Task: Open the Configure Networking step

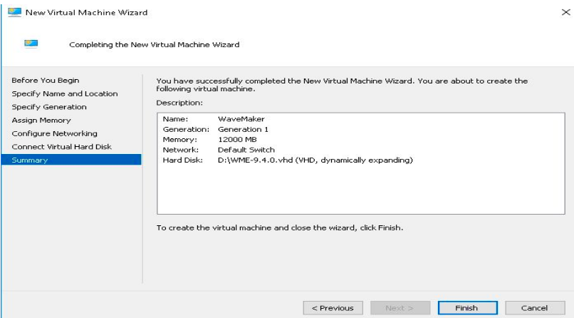Action: [55, 133]
